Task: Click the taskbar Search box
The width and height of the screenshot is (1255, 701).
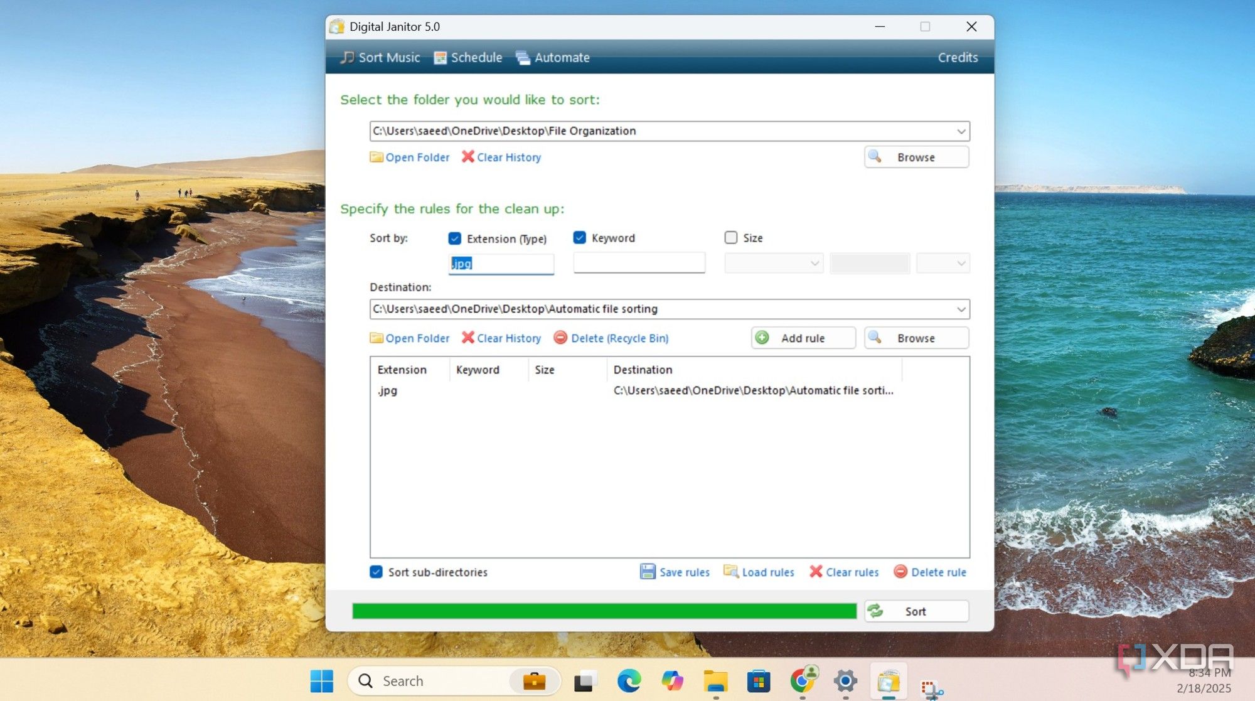Action: (x=454, y=681)
